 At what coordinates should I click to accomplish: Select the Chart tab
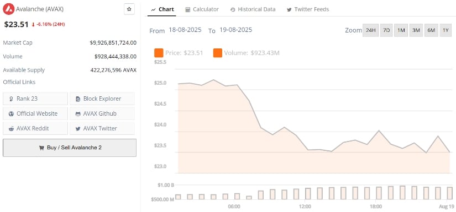pyautogui.click(x=162, y=9)
